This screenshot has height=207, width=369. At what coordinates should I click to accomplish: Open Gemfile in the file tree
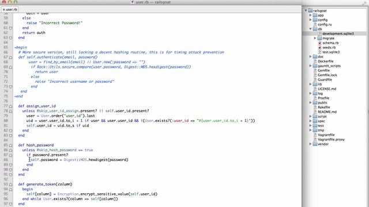(323, 70)
